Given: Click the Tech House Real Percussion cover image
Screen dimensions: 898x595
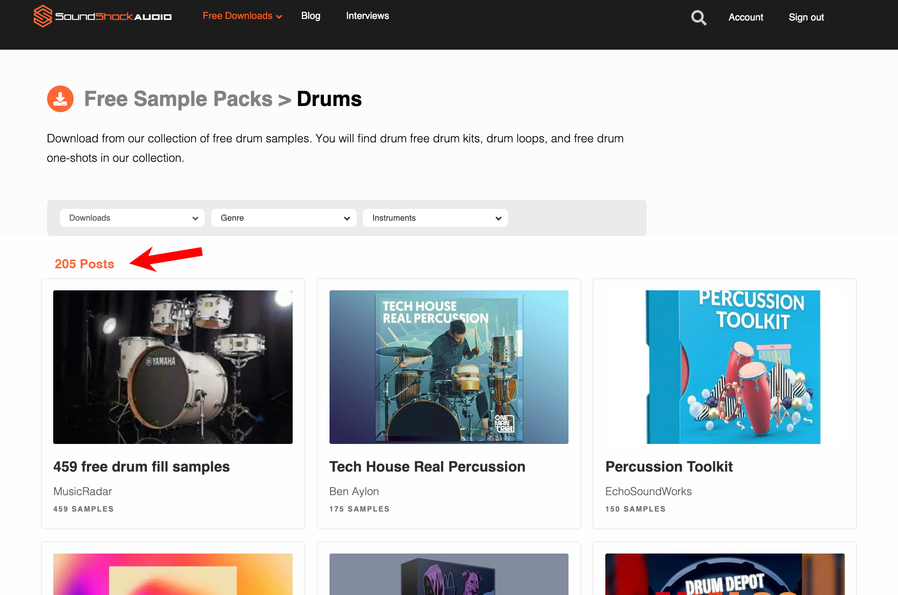Looking at the screenshot, I should coord(449,367).
